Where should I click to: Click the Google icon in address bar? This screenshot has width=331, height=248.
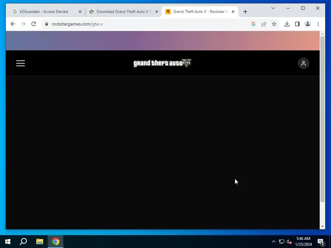(253, 24)
